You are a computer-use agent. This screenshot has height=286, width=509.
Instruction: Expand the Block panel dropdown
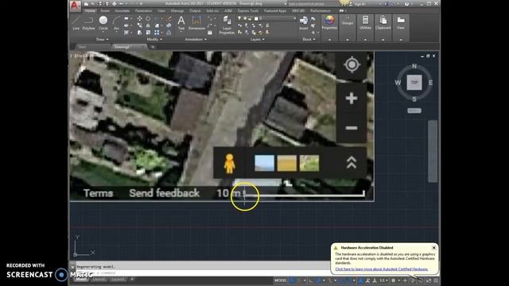(309, 39)
